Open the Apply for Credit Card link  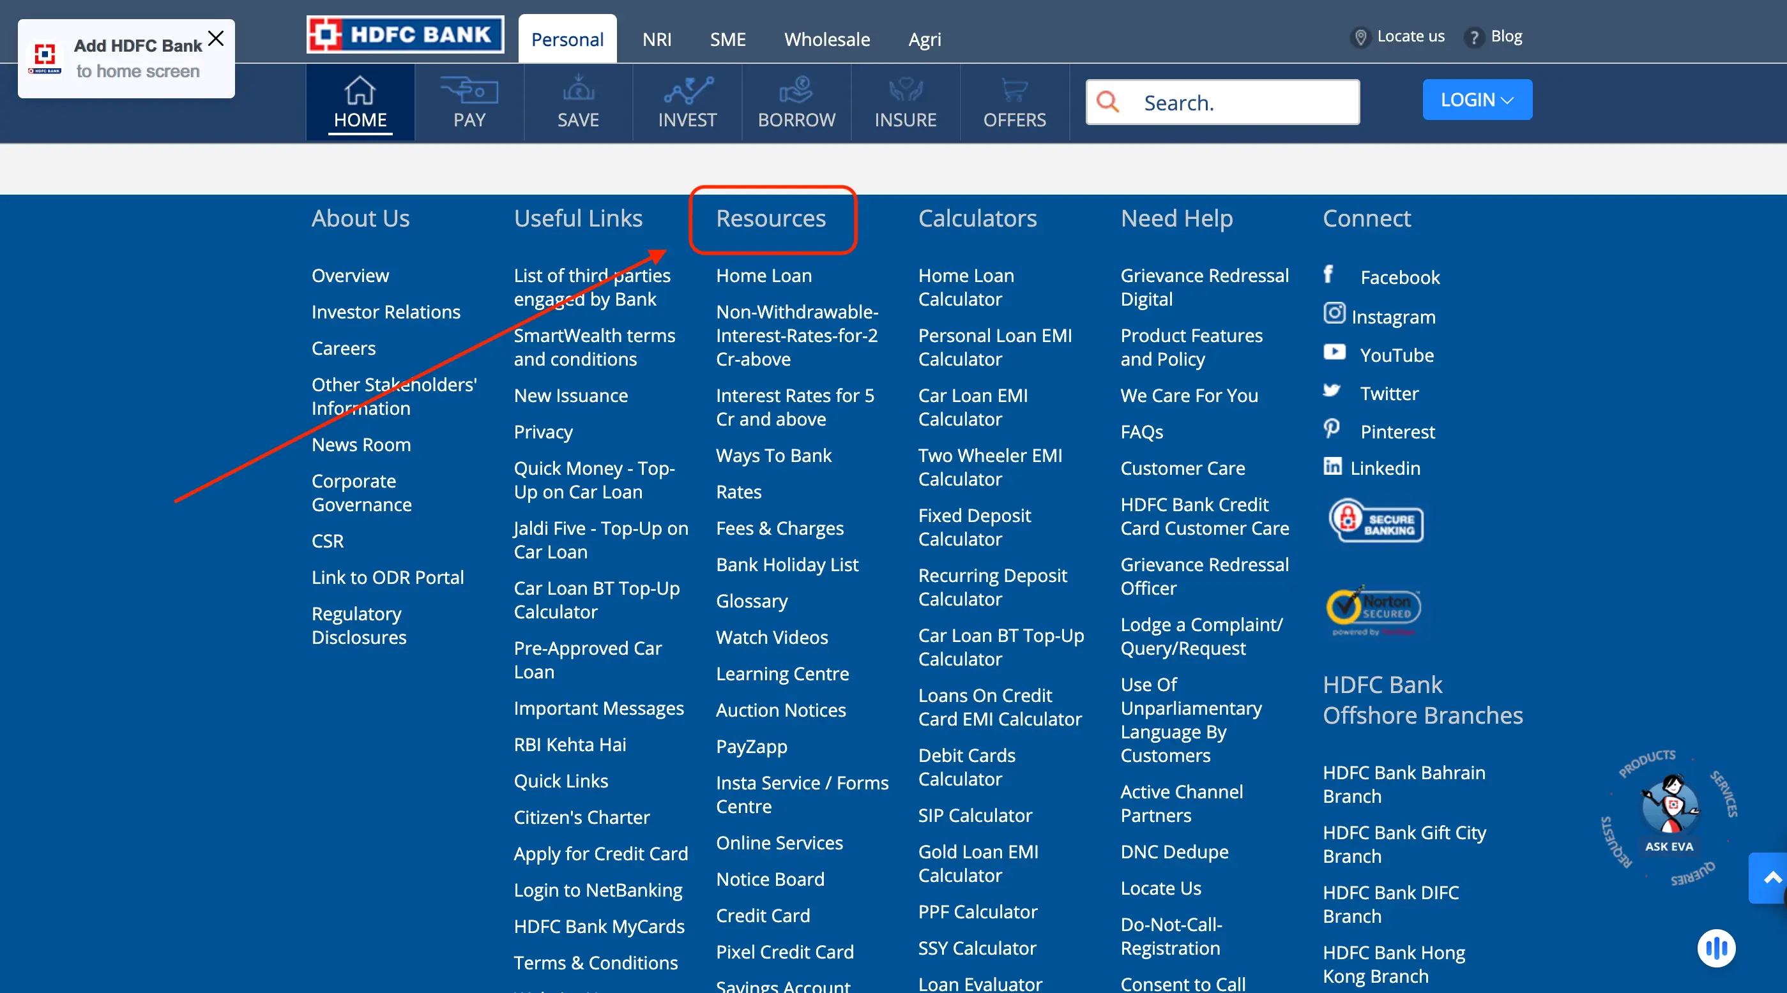[x=600, y=854]
